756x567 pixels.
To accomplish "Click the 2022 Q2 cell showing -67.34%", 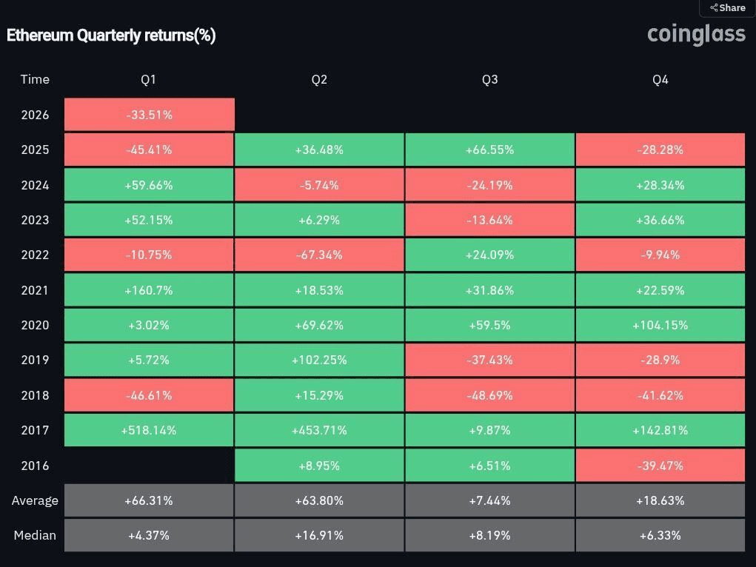I will (319, 255).
